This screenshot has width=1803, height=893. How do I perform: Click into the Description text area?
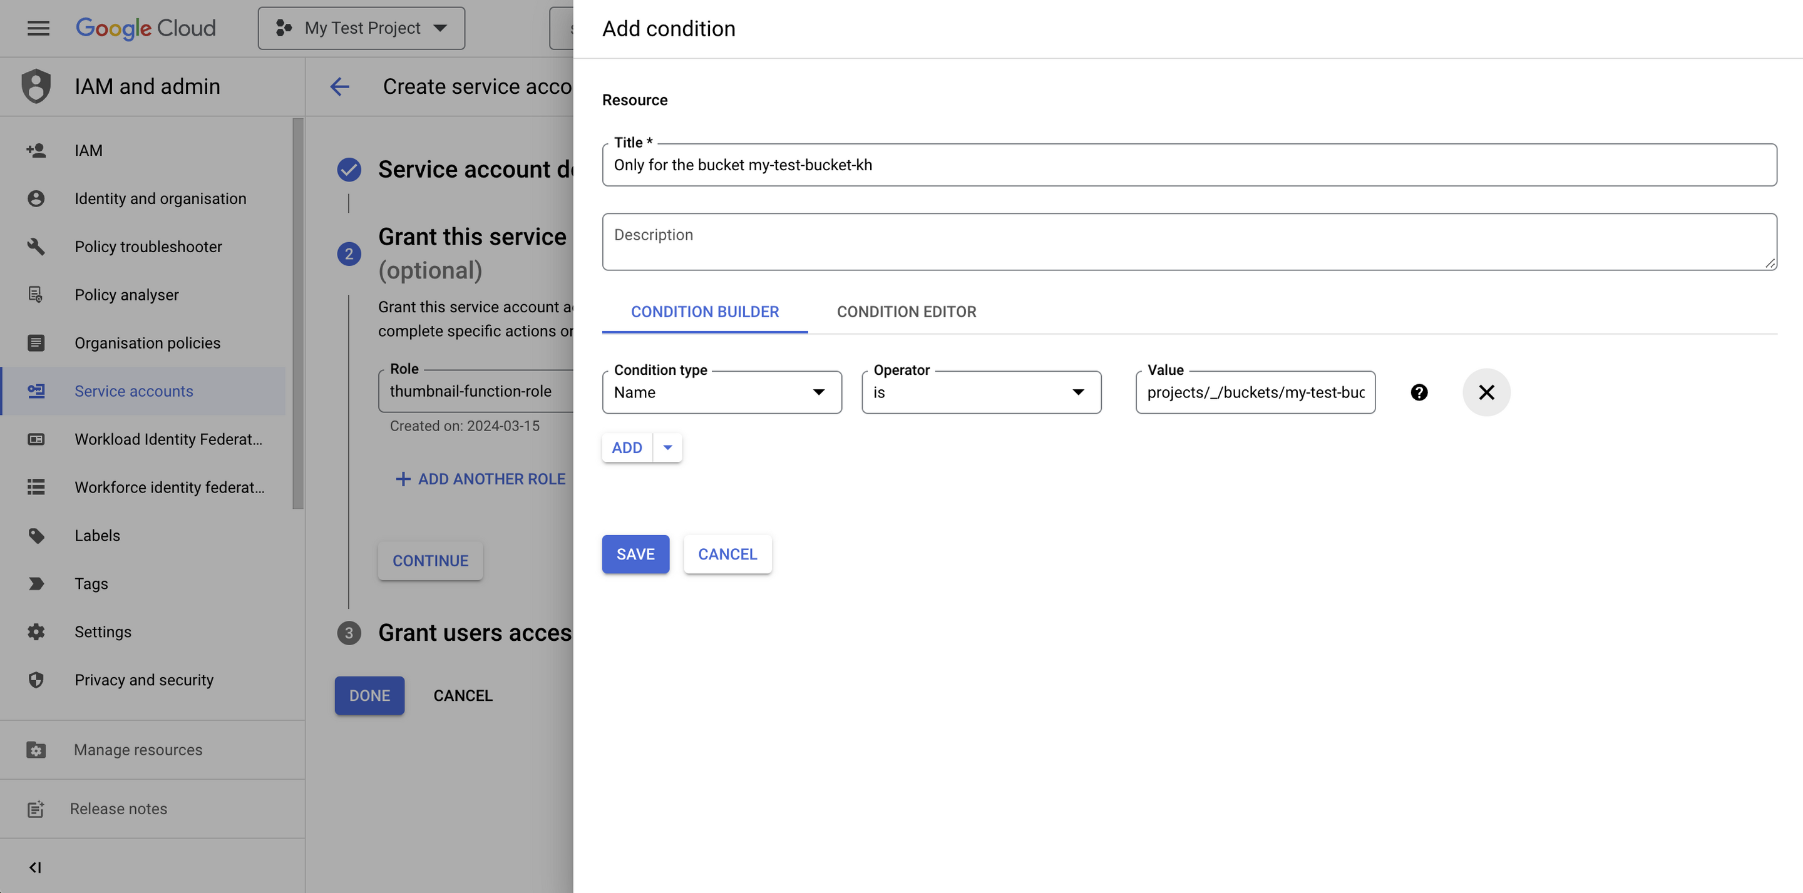point(1188,242)
